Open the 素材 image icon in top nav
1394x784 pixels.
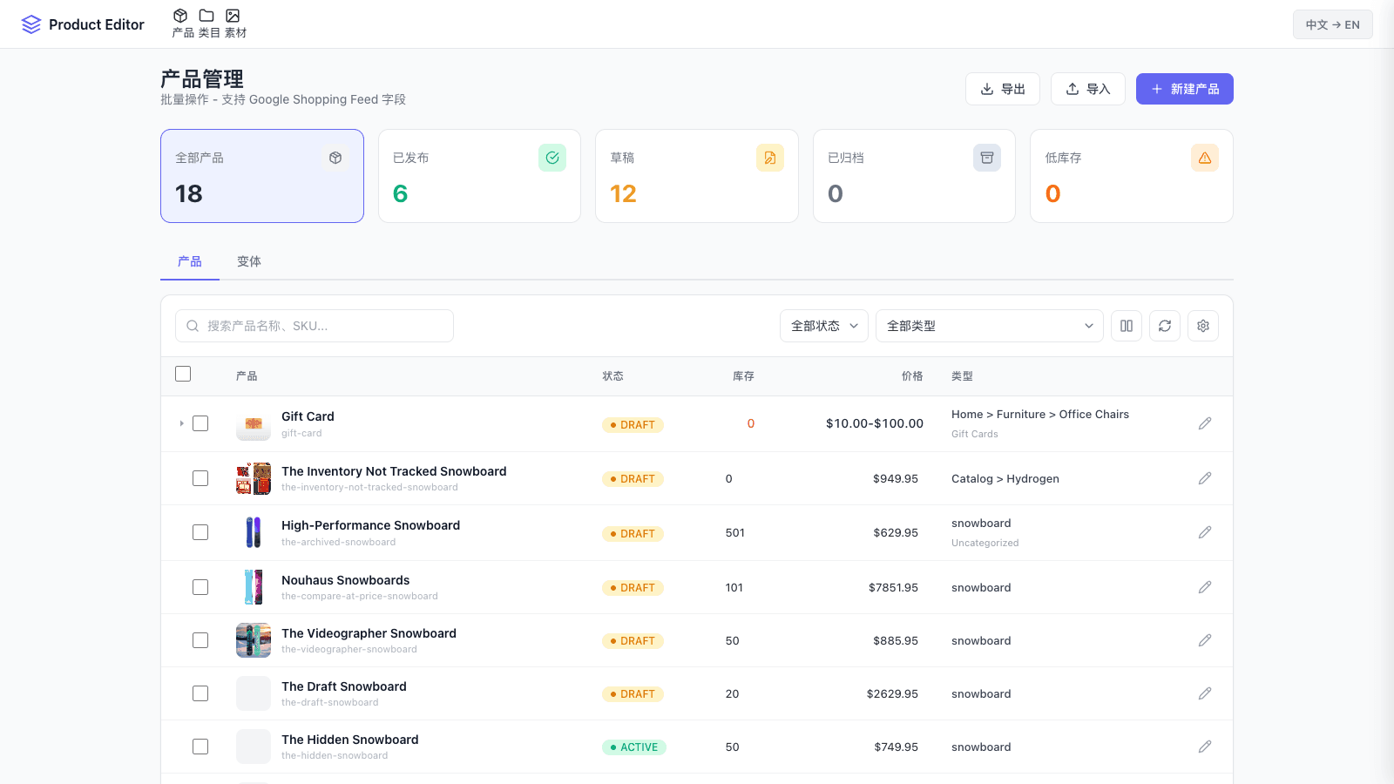tap(233, 16)
